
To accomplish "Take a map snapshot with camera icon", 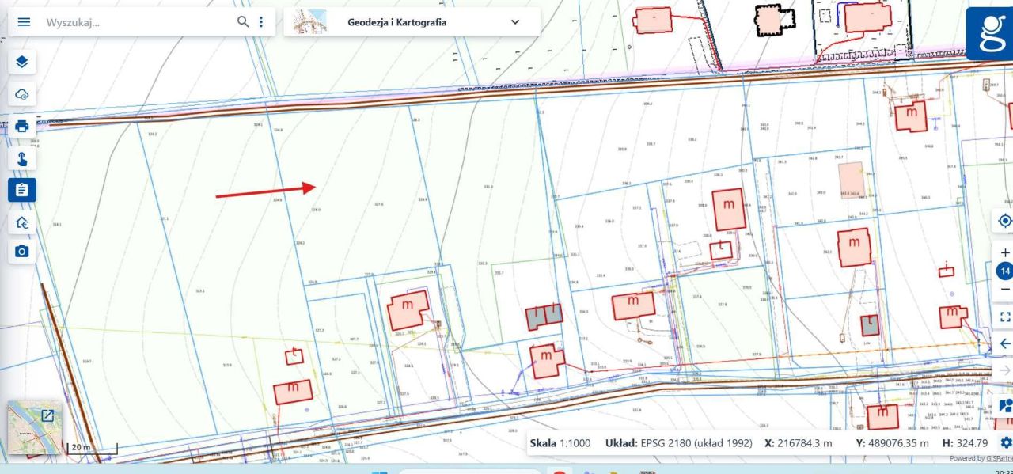I will coord(22,252).
